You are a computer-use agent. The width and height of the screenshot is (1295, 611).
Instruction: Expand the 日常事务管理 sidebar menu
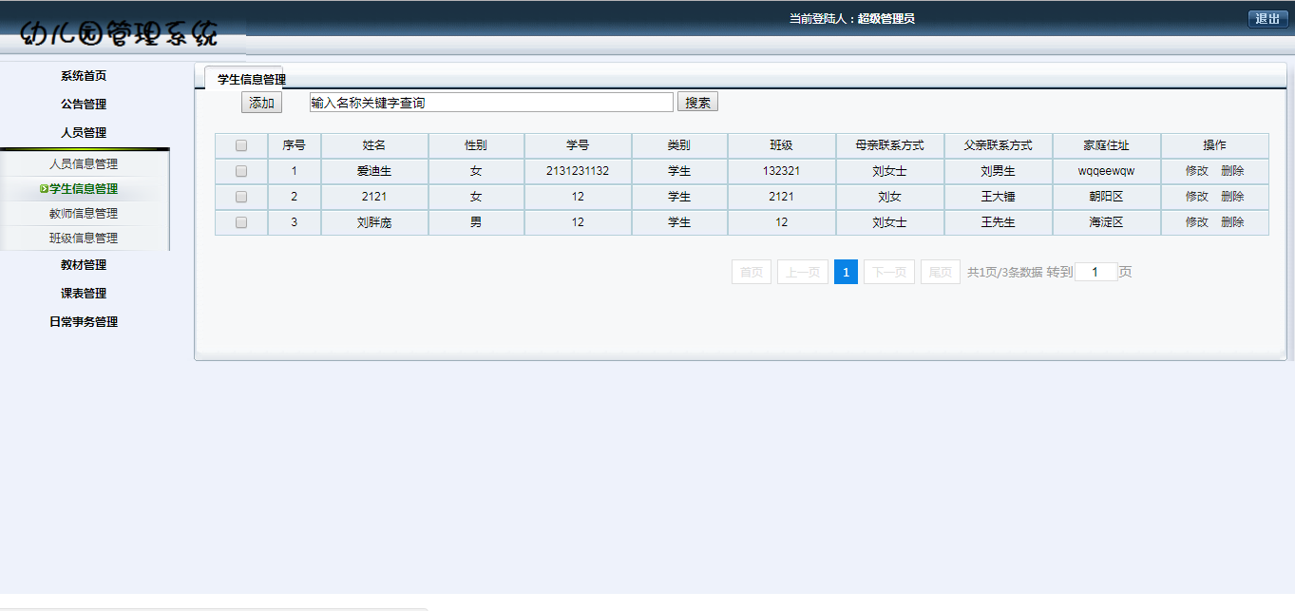[x=84, y=322]
